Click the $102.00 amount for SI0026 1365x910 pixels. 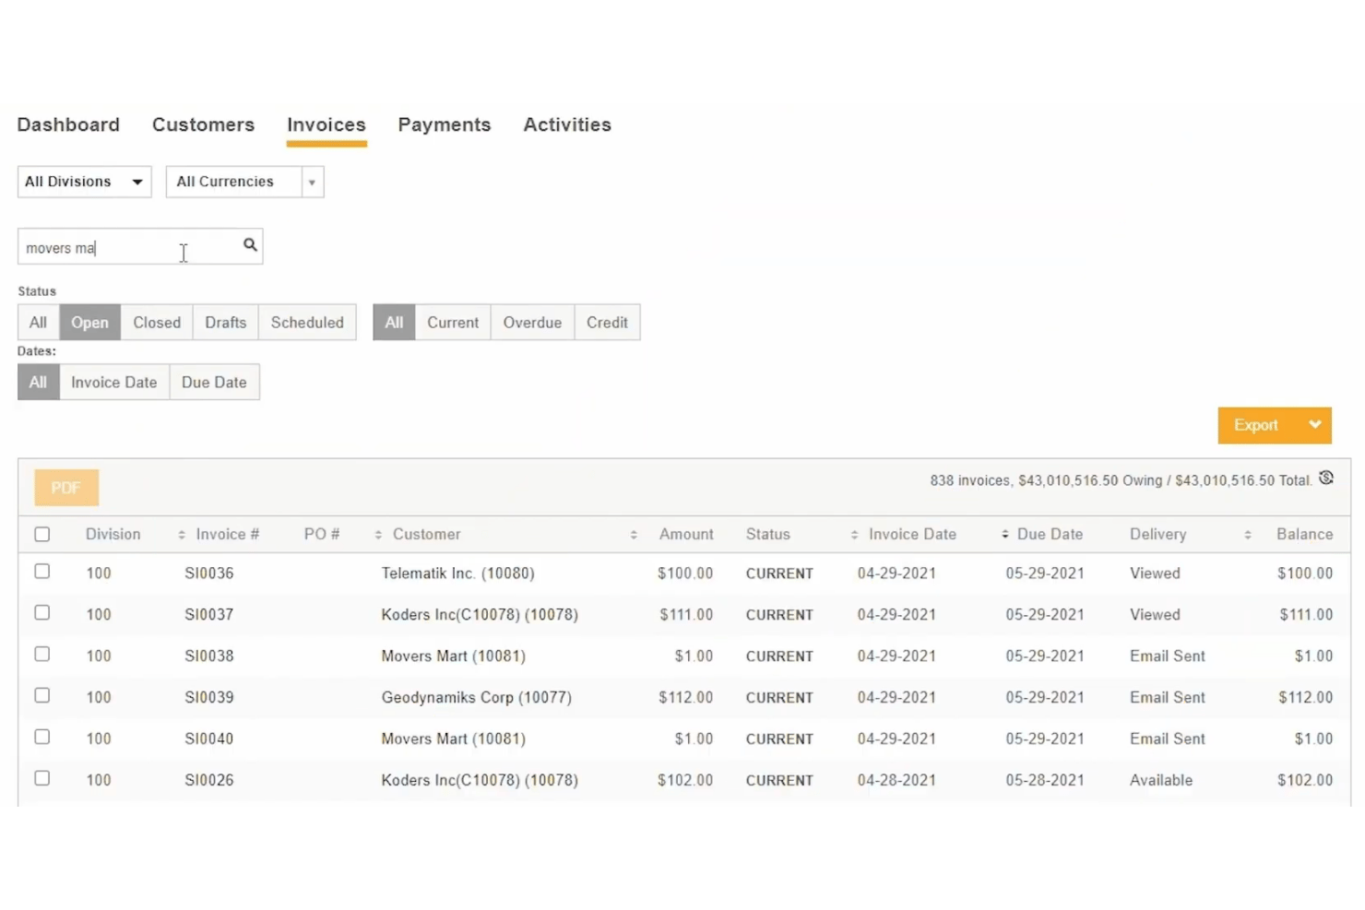(x=685, y=780)
